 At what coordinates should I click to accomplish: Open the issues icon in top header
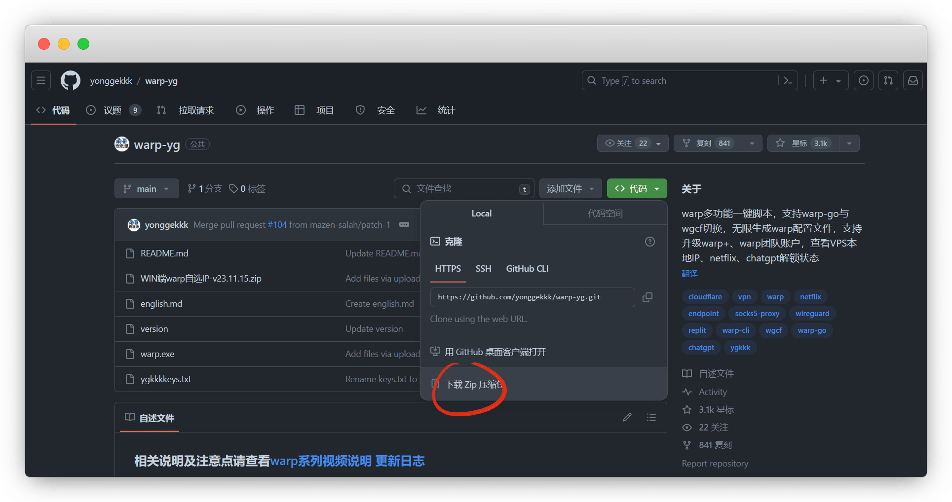[863, 80]
